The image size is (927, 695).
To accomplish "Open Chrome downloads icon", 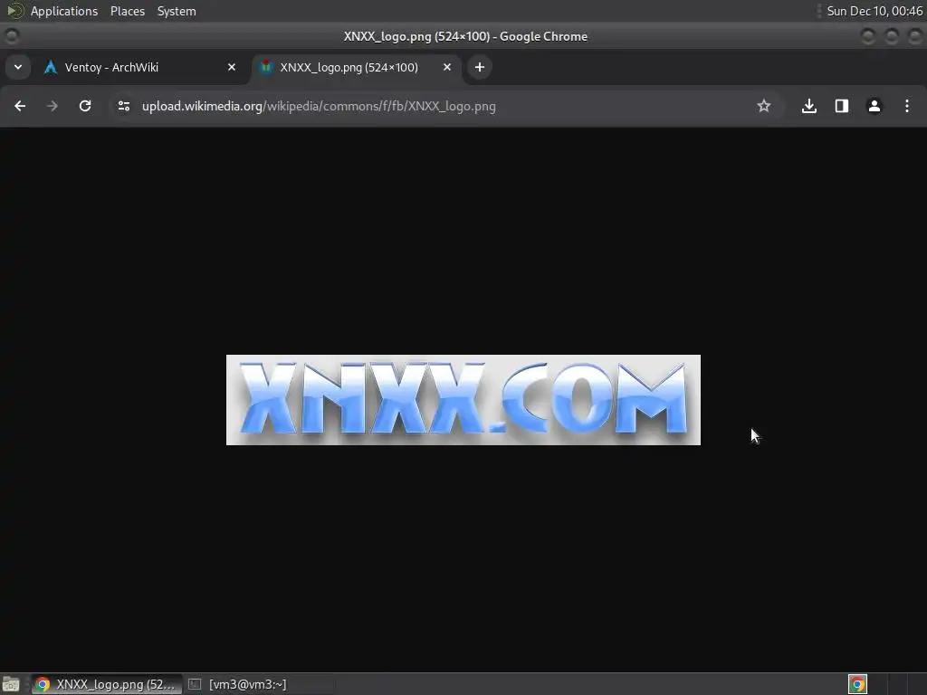I will coord(809,106).
